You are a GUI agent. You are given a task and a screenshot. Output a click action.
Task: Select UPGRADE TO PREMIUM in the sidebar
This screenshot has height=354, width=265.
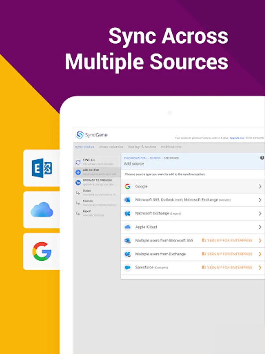tap(96, 182)
